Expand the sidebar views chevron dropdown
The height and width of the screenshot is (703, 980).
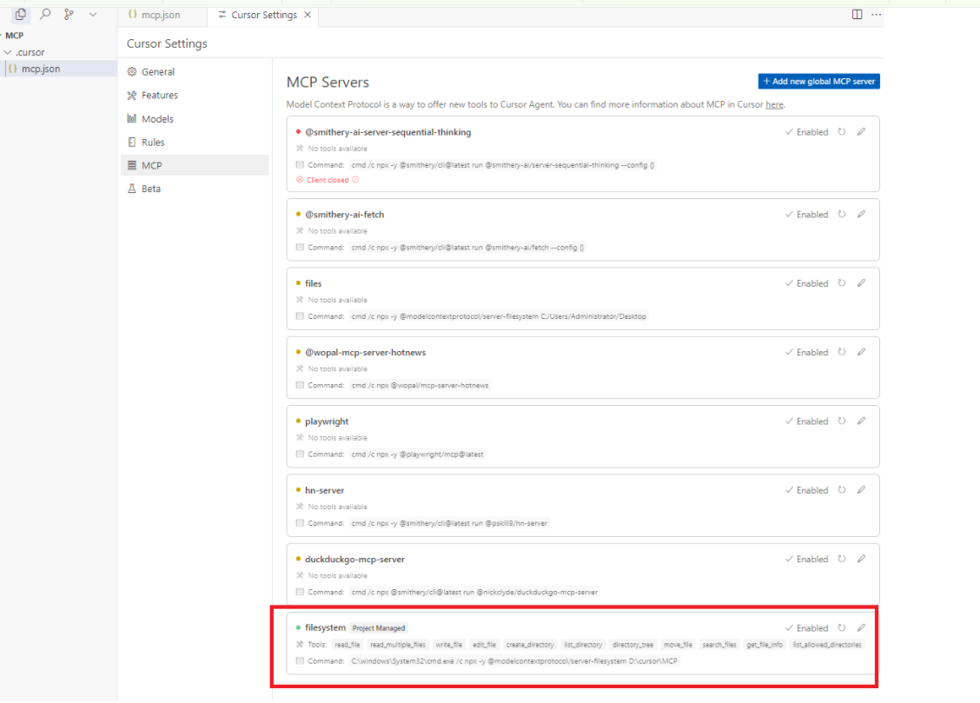(92, 15)
